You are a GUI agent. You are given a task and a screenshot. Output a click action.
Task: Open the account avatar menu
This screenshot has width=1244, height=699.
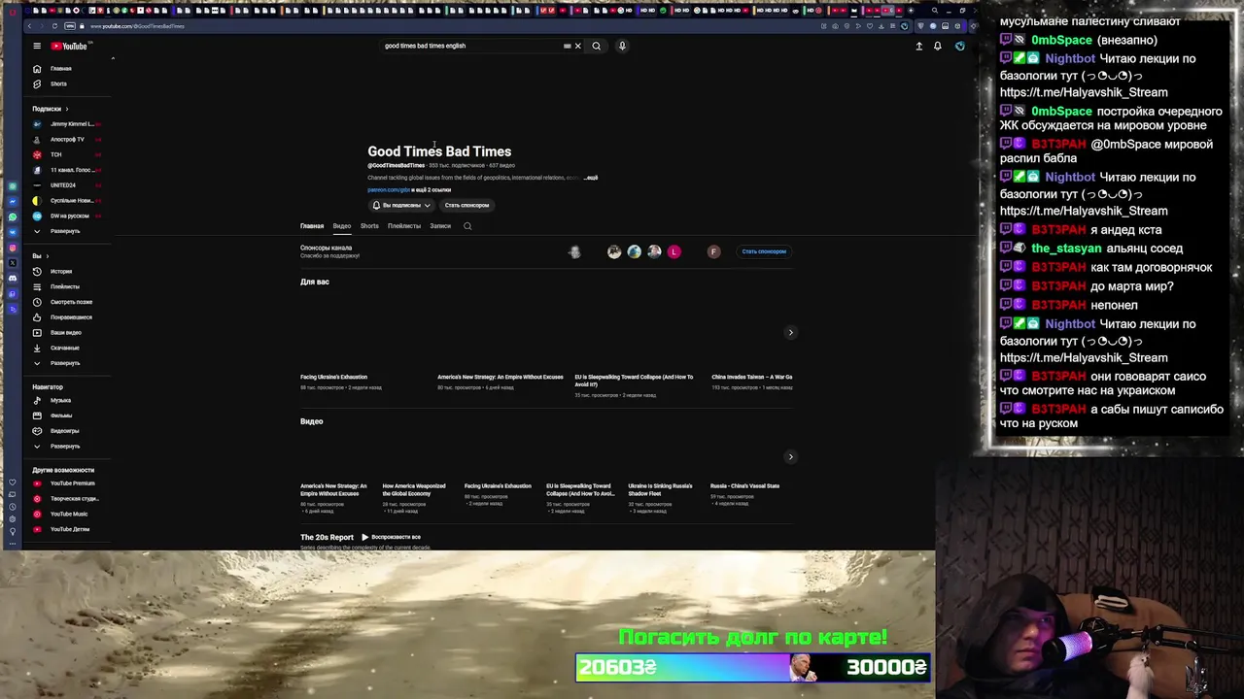tap(959, 46)
